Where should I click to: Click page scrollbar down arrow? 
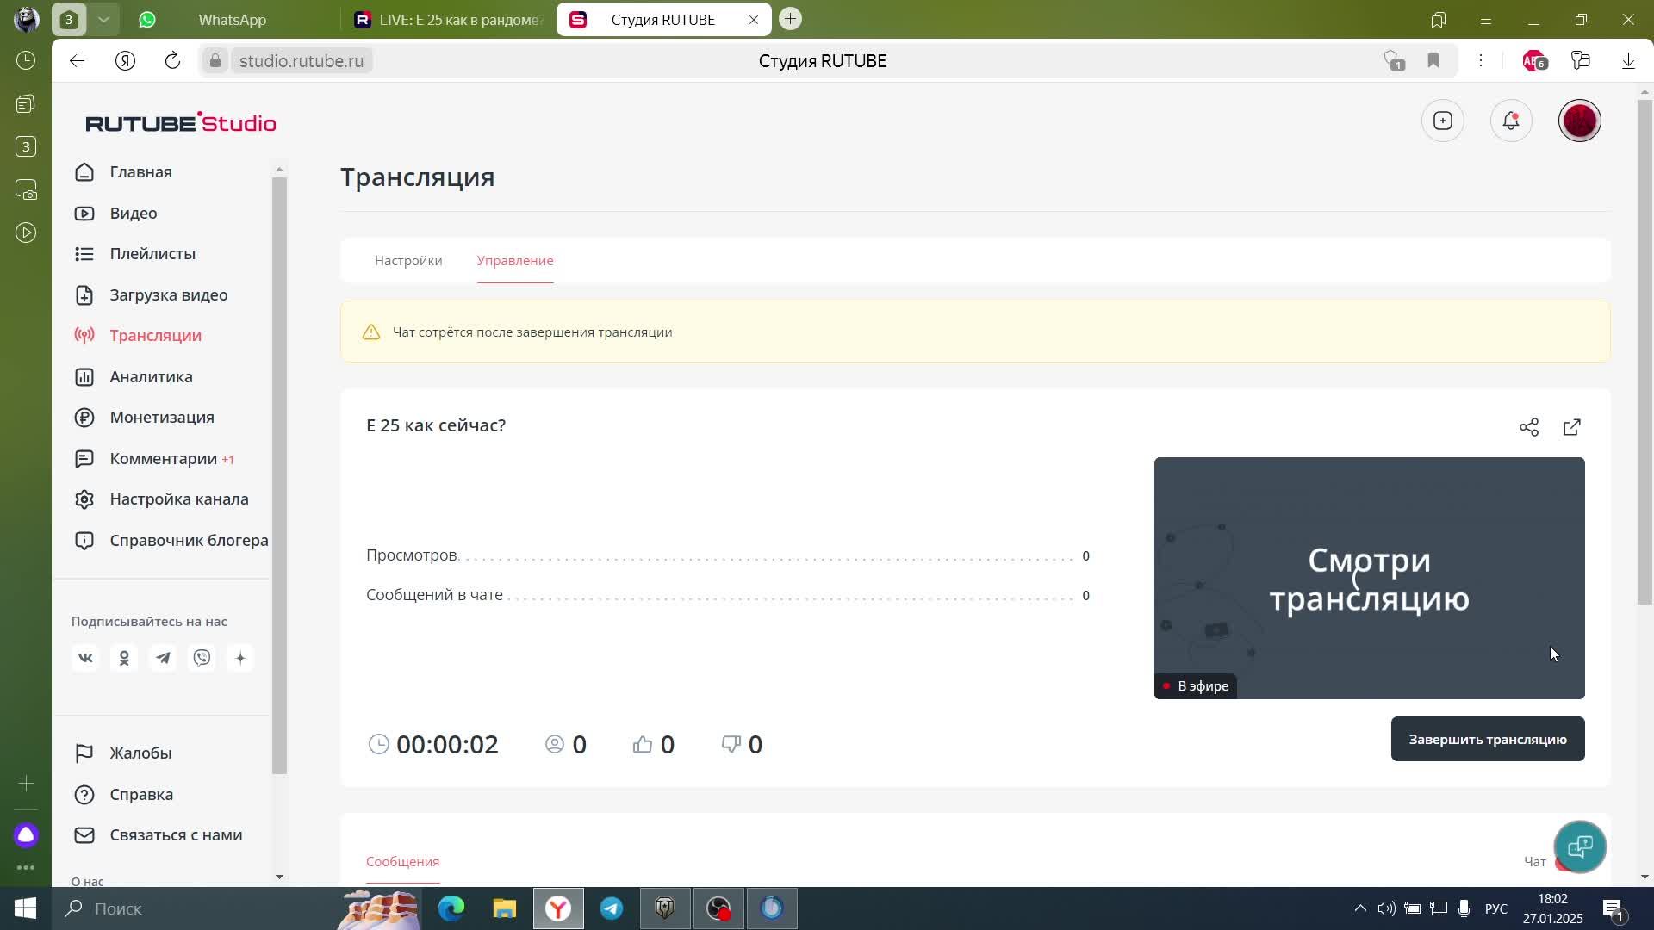click(1645, 877)
